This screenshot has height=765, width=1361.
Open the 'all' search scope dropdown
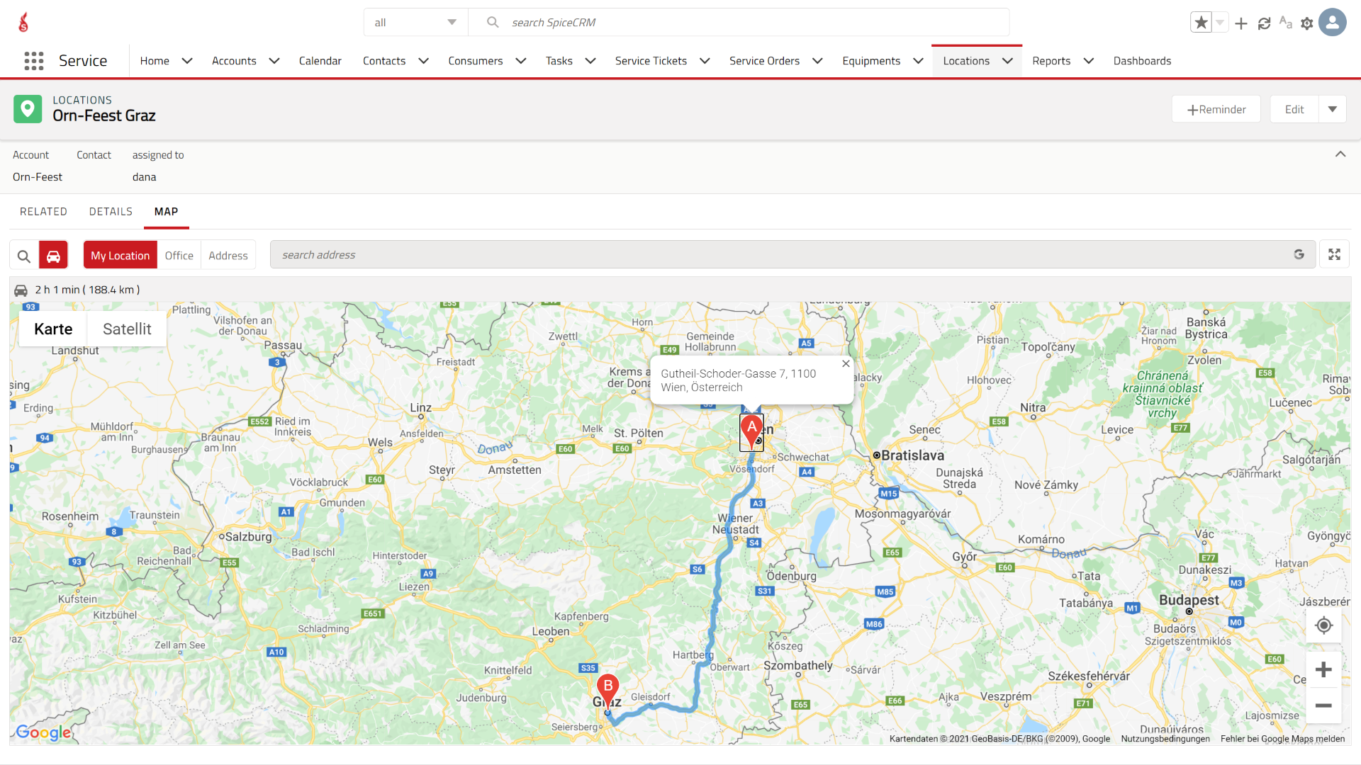[x=415, y=23]
